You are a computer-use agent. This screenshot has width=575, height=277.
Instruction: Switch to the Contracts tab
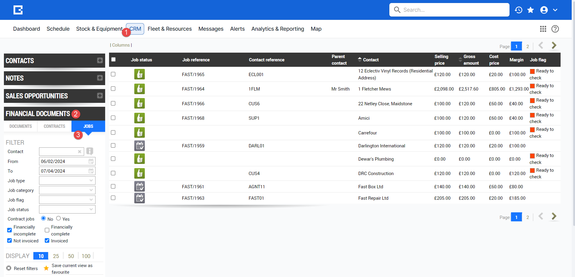tap(54, 126)
